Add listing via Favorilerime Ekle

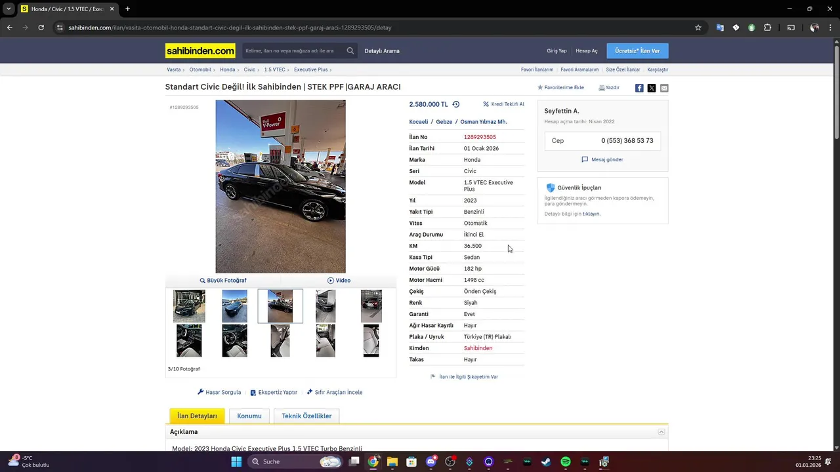(x=560, y=88)
